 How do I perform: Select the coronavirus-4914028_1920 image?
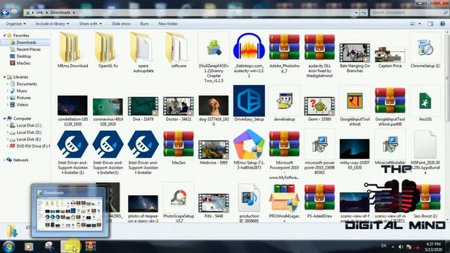(108, 111)
